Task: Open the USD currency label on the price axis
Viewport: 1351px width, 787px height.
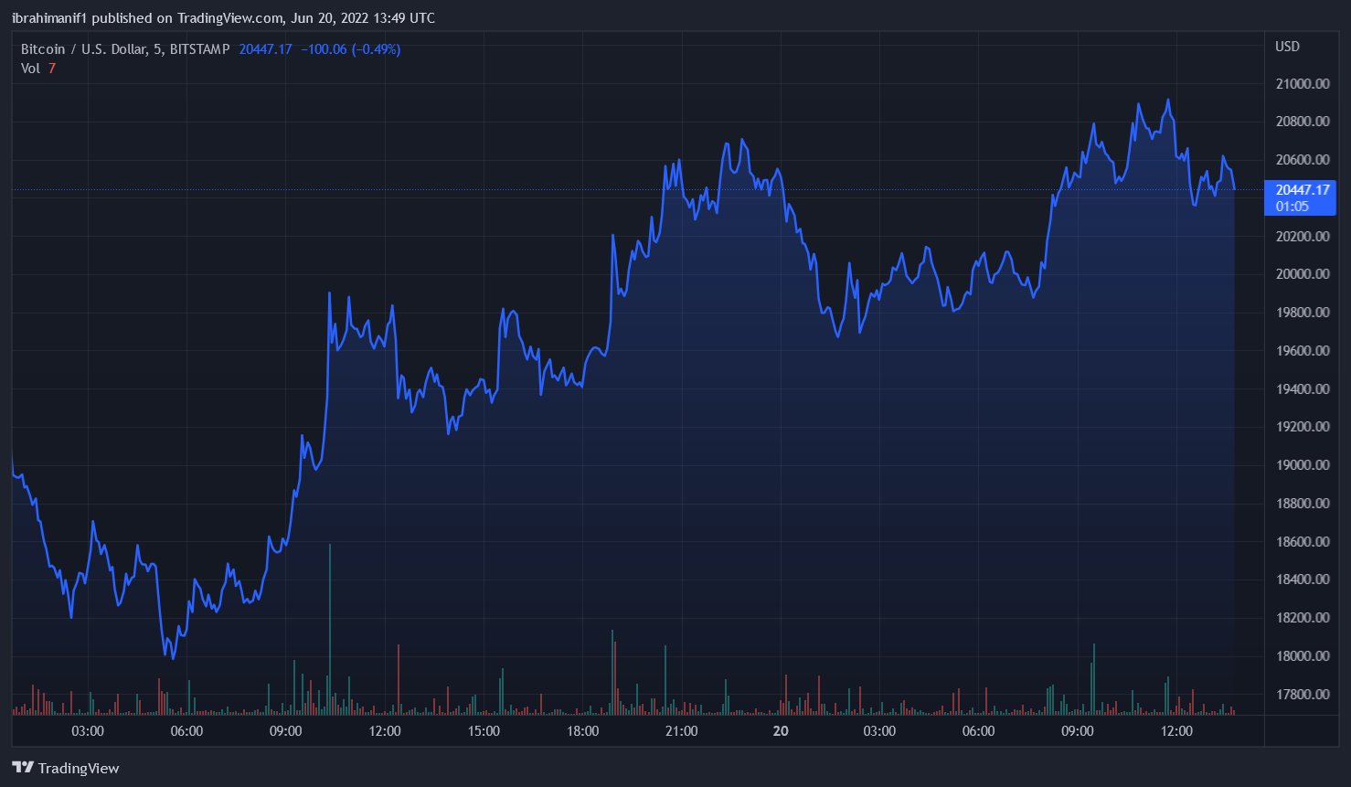Action: pos(1287,46)
